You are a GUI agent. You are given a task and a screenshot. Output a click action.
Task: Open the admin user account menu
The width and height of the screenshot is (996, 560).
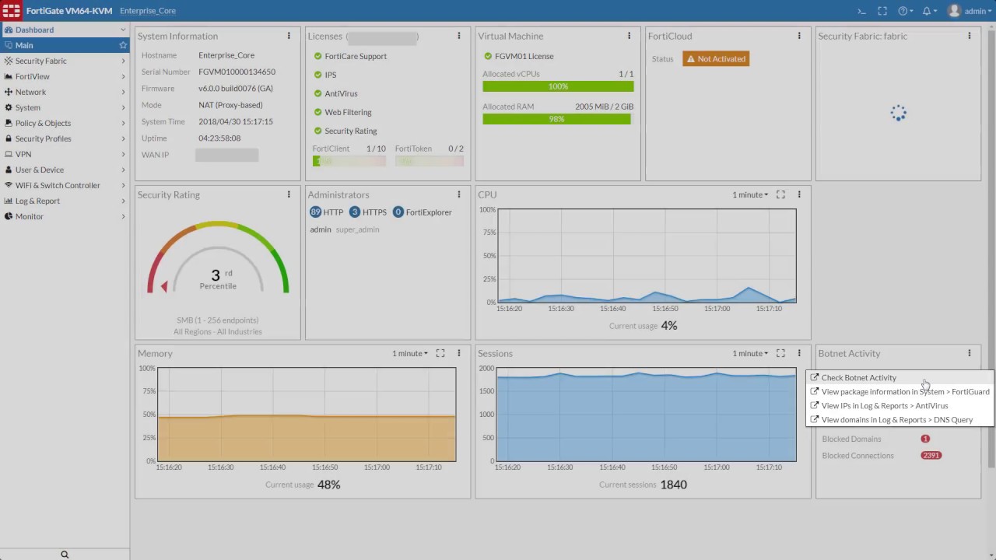970,11
